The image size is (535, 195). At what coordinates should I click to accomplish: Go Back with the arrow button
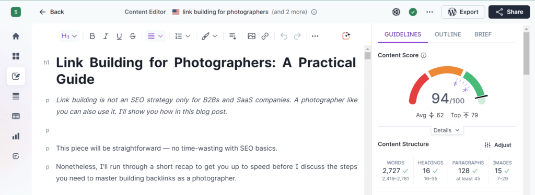coord(52,12)
